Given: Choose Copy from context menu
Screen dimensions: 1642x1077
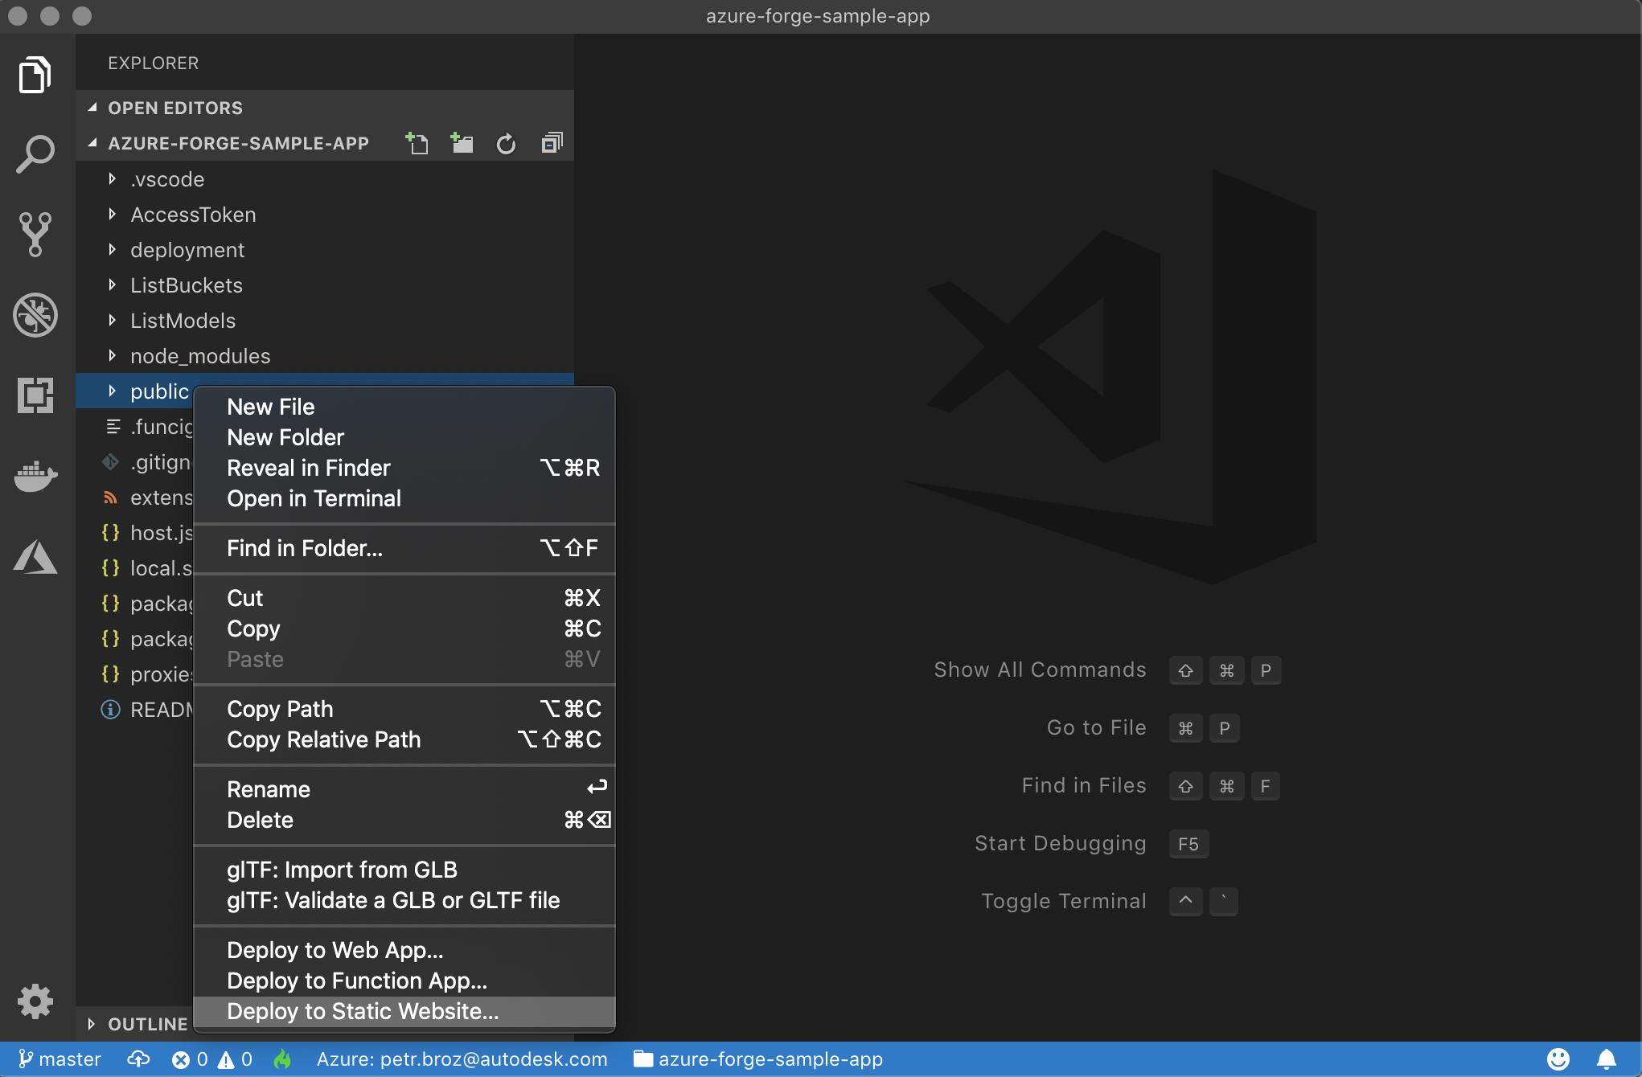Looking at the screenshot, I should (404, 629).
